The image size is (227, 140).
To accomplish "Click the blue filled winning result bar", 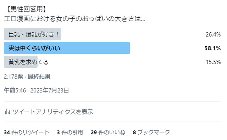I will pyautogui.click(x=67, y=48).
